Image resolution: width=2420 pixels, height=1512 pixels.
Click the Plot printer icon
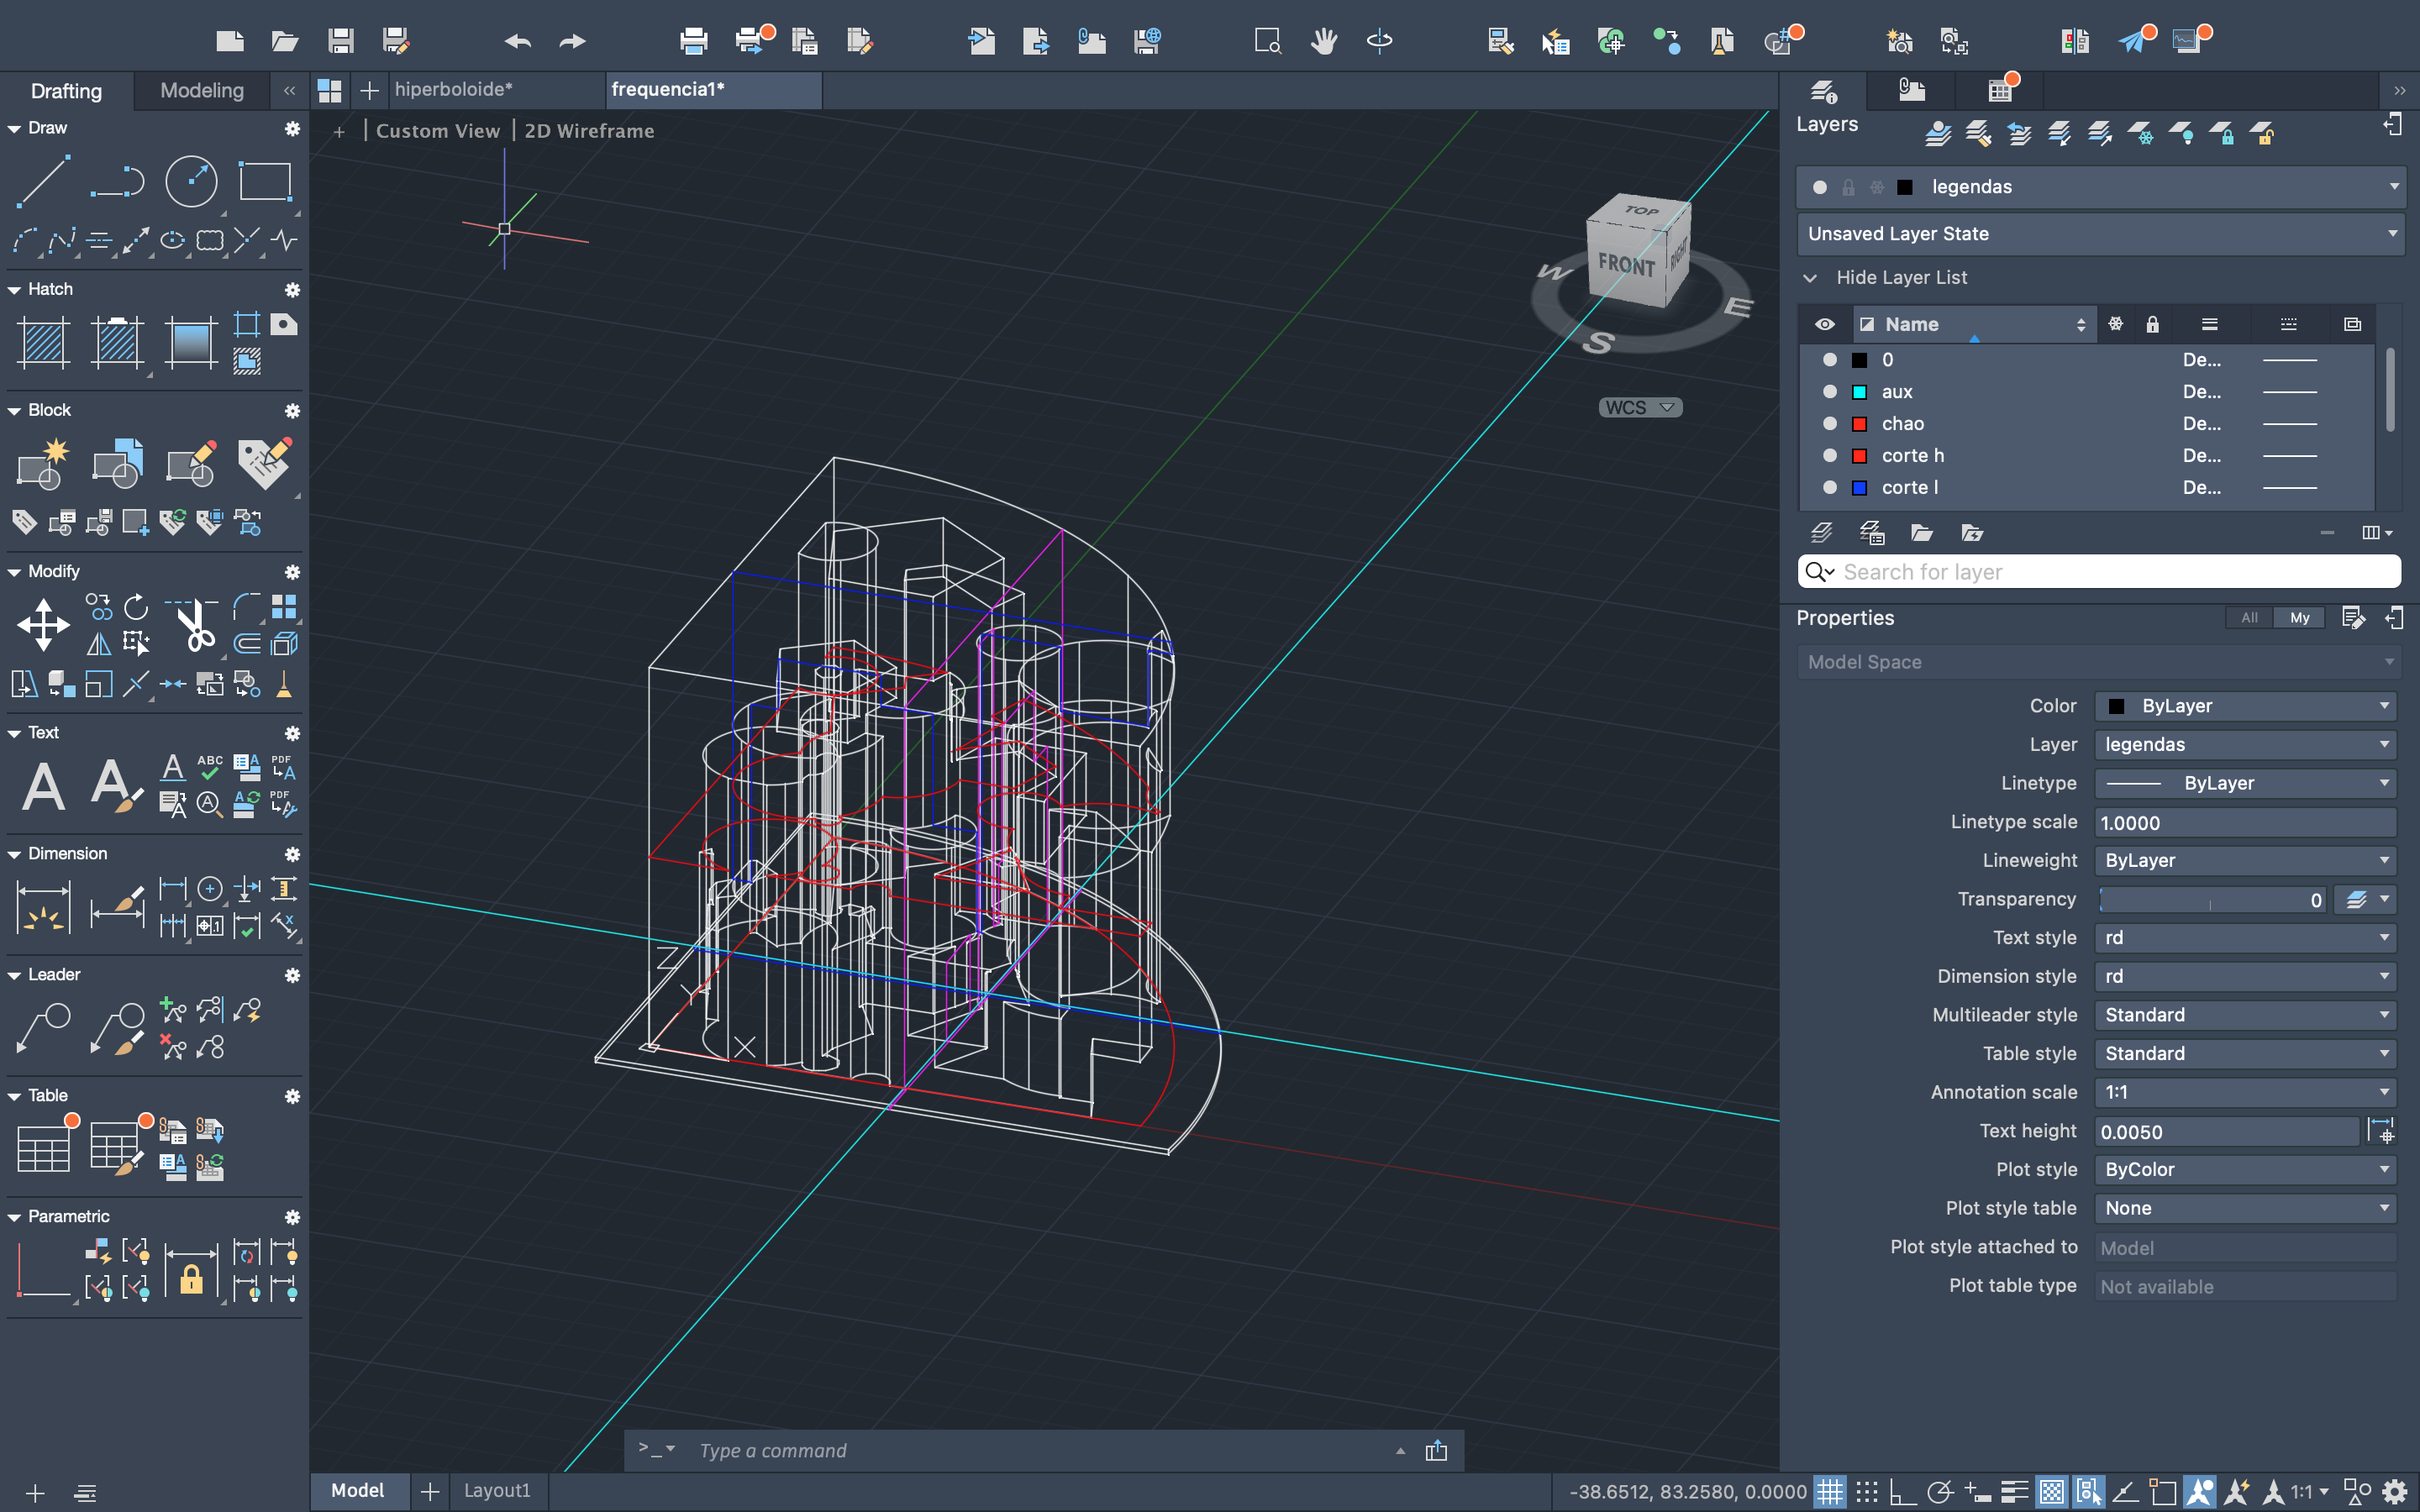pos(693,41)
